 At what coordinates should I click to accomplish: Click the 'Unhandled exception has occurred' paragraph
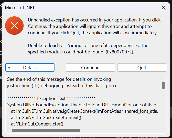94,26
